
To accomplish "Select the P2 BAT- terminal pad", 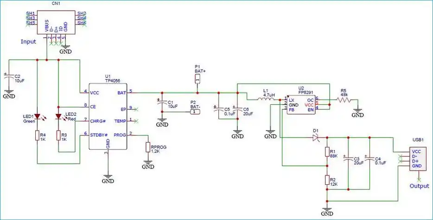I will (x=195, y=112).
